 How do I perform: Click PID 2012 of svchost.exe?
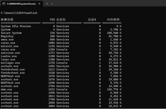(52, 96)
